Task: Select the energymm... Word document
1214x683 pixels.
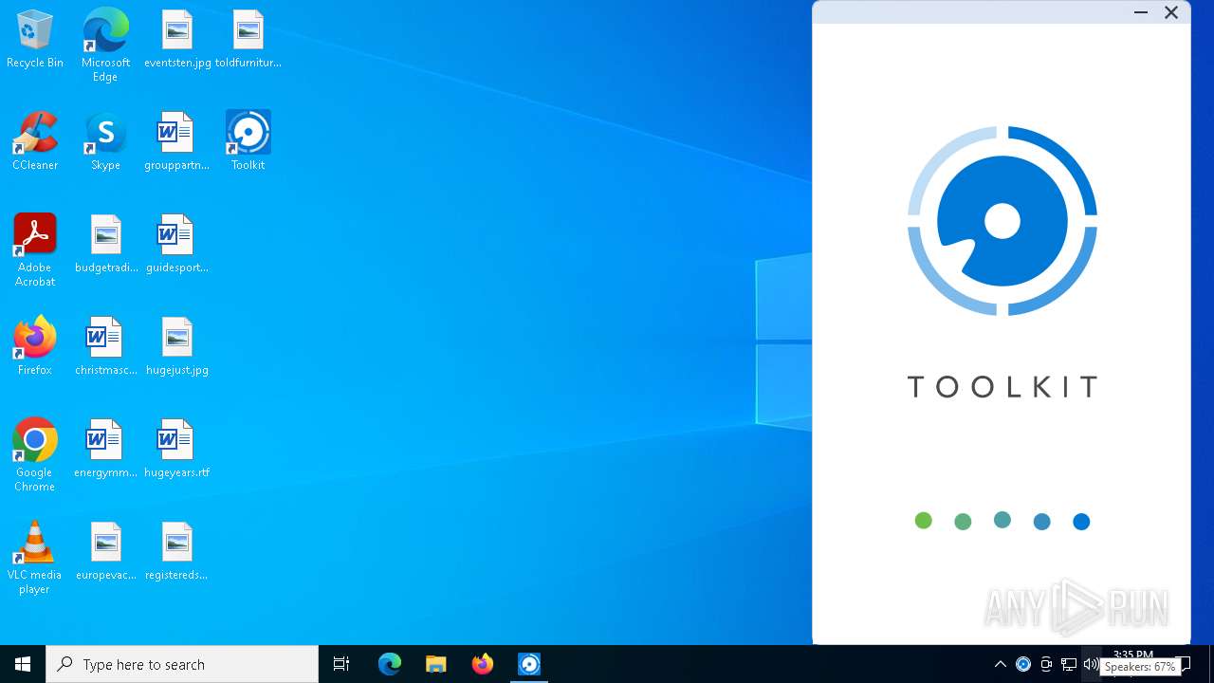Action: pos(105,449)
